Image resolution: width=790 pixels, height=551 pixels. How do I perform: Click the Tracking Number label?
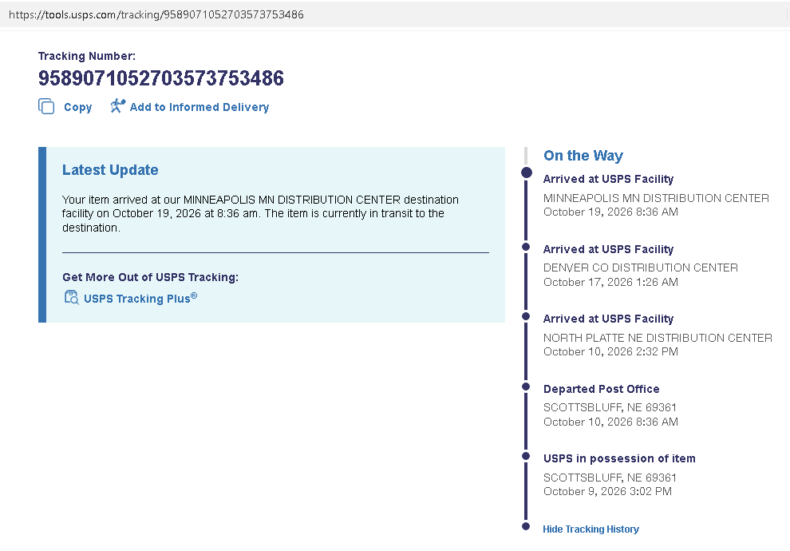coord(87,56)
